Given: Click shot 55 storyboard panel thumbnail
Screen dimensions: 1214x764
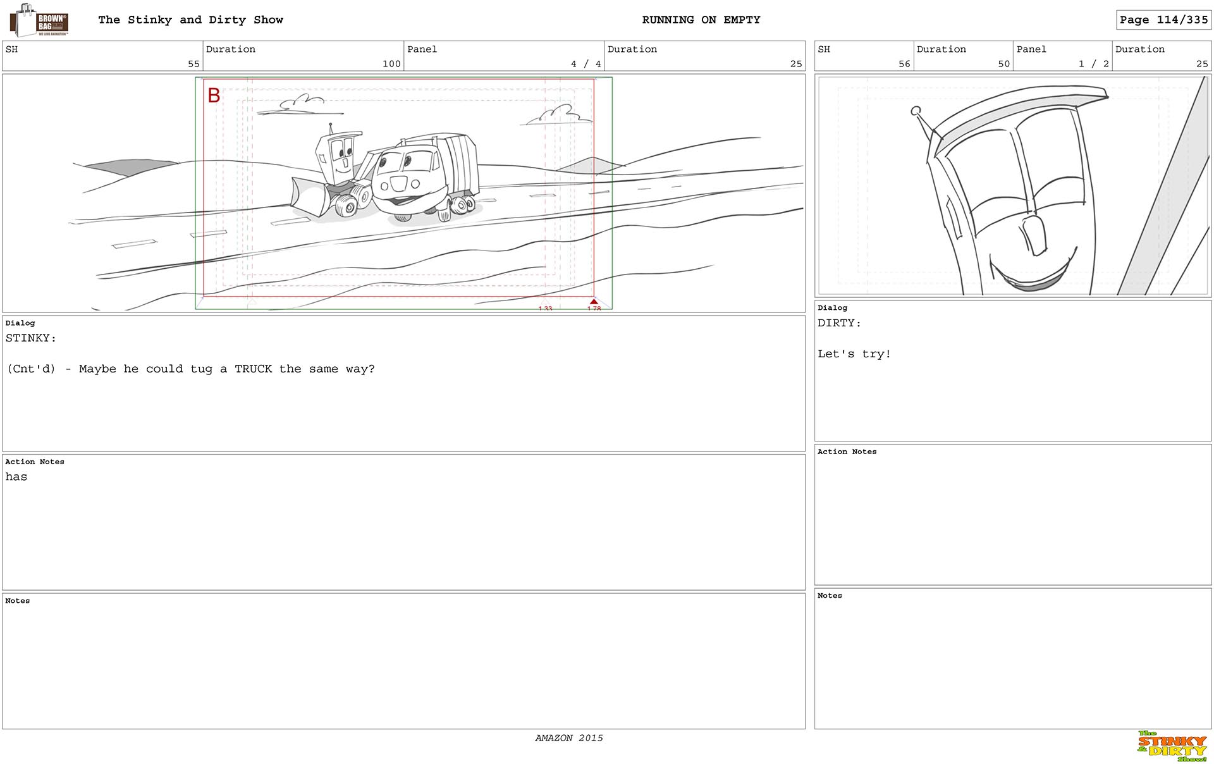Looking at the screenshot, I should (403, 193).
